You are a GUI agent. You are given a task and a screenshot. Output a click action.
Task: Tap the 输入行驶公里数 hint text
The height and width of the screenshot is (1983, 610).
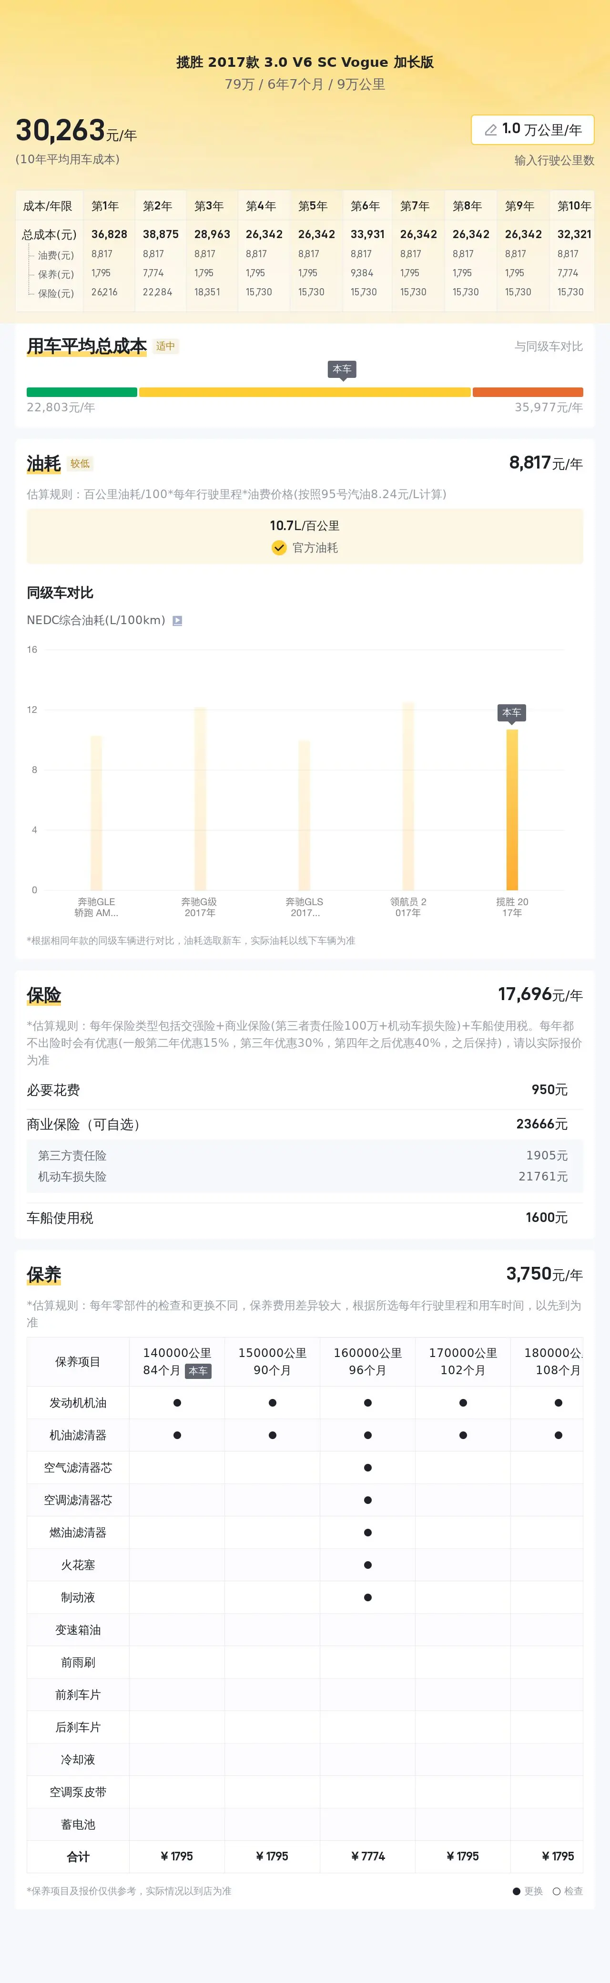pos(554,160)
